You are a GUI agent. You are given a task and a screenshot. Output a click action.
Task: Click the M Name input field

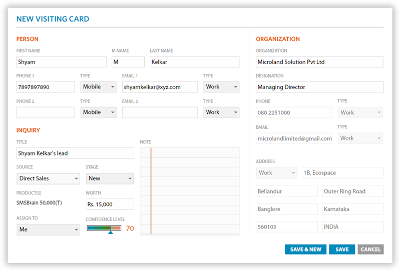[128, 62]
